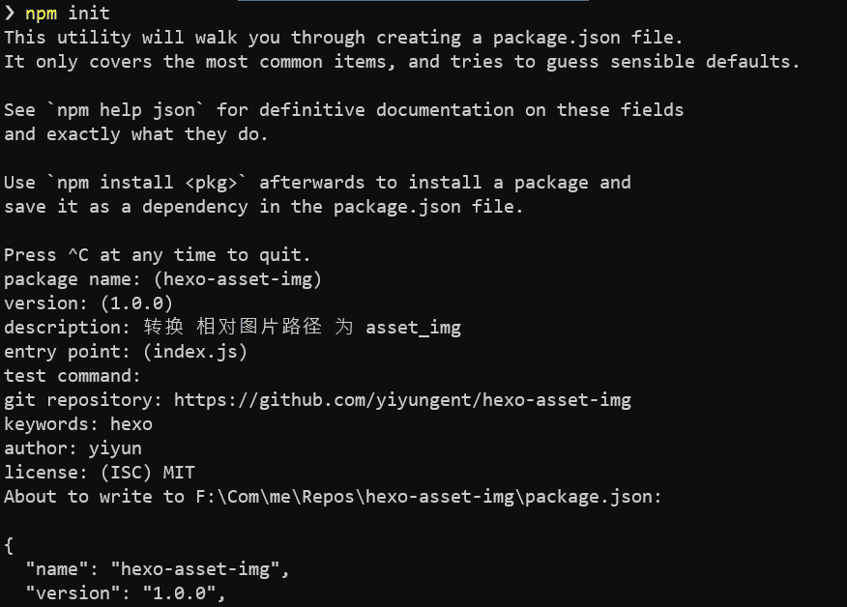Viewport: 847px width, 607px height.
Task: Click the "name" key in JSON preview
Action: click(57, 568)
